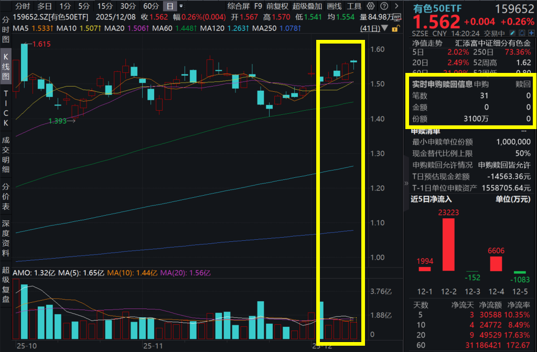Click the F9 button

(257, 5)
